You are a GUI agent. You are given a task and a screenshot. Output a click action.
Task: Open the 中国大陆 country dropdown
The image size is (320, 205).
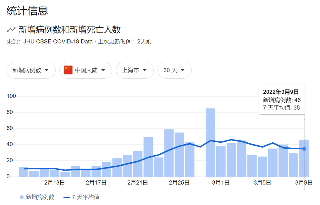coord(86,70)
